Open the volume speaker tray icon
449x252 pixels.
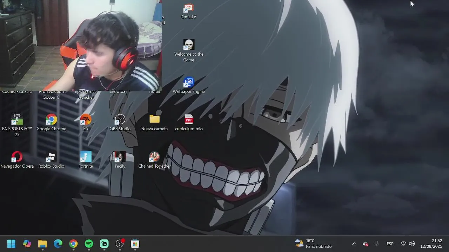coord(412,244)
